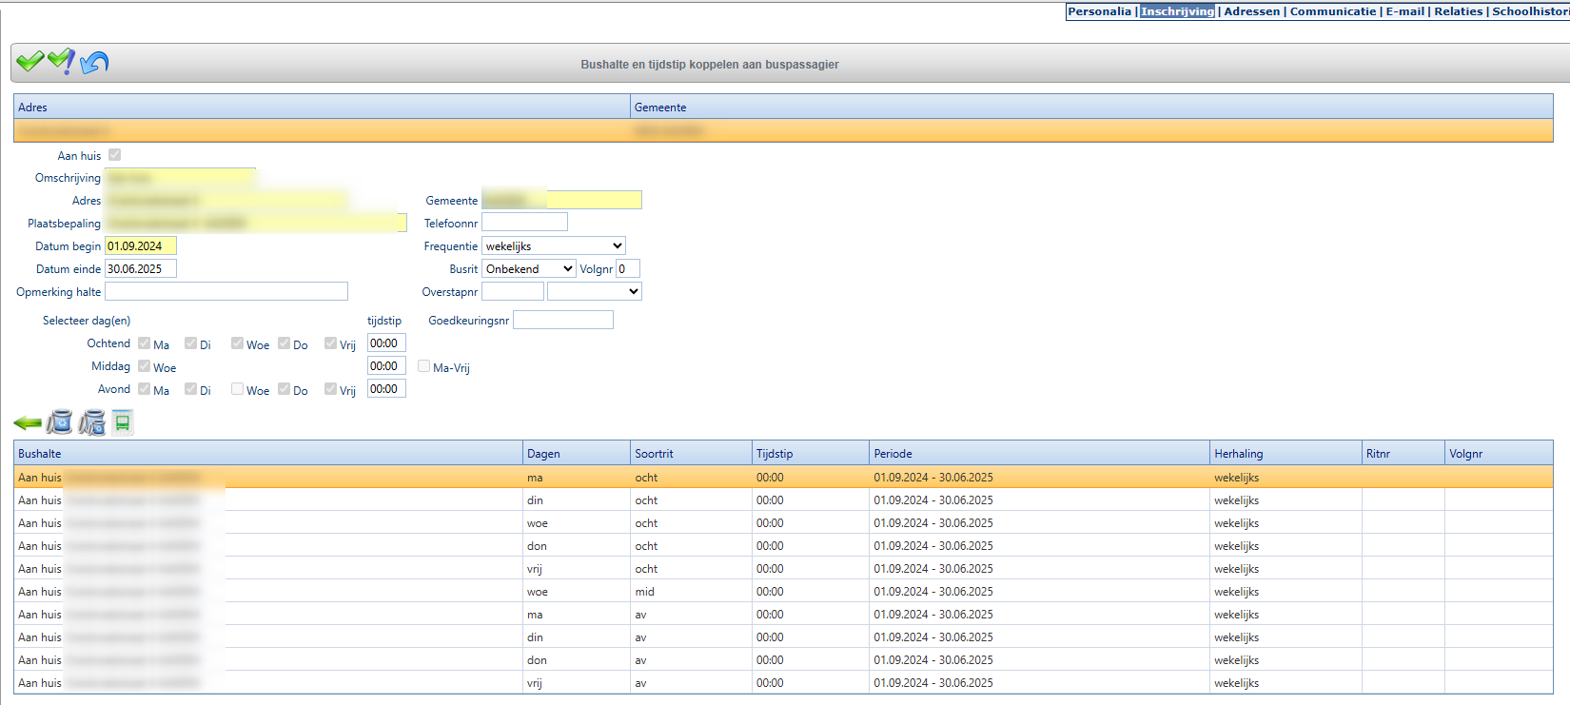
Task: Click the checkmark with exclamation icon
Action: click(x=62, y=62)
